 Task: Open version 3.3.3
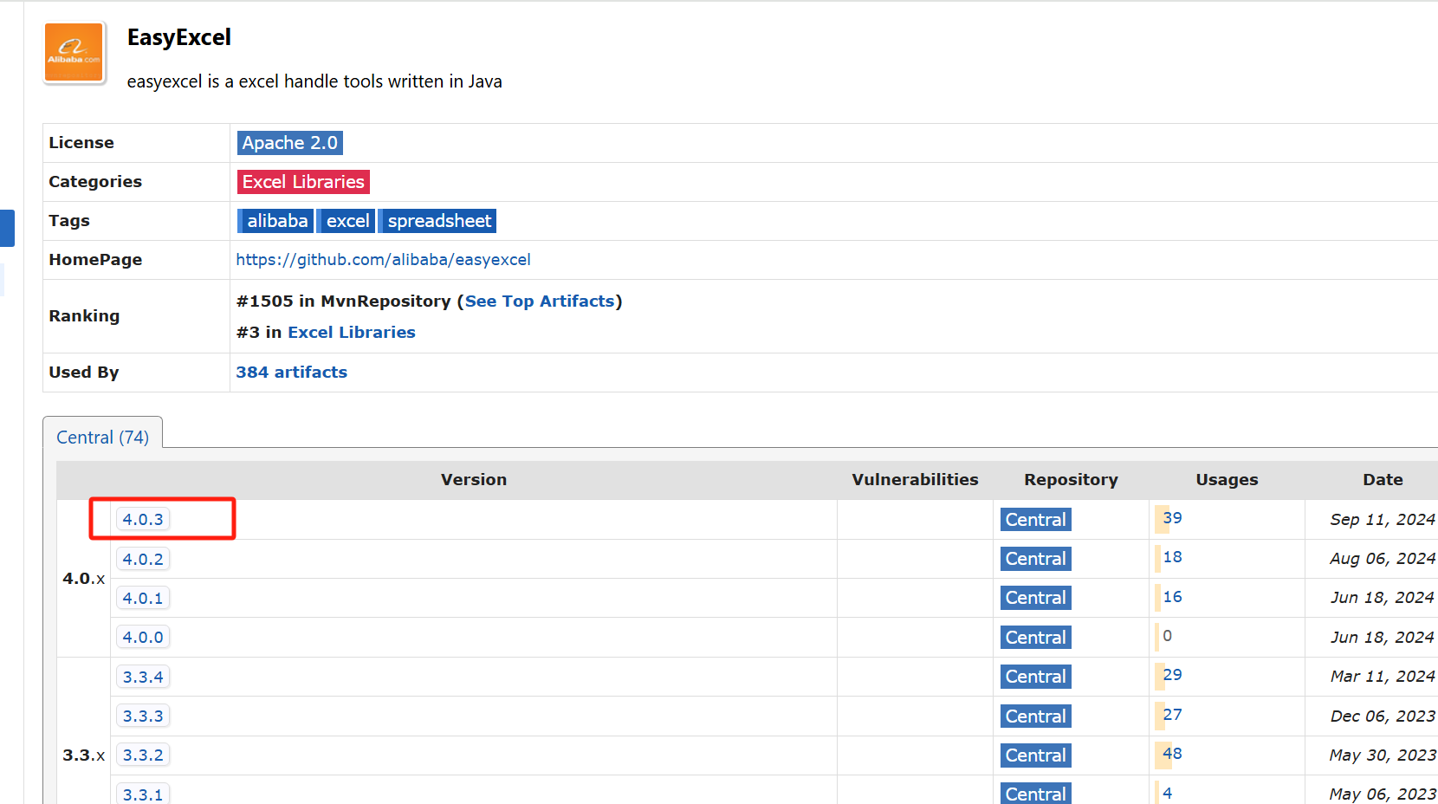click(x=143, y=716)
